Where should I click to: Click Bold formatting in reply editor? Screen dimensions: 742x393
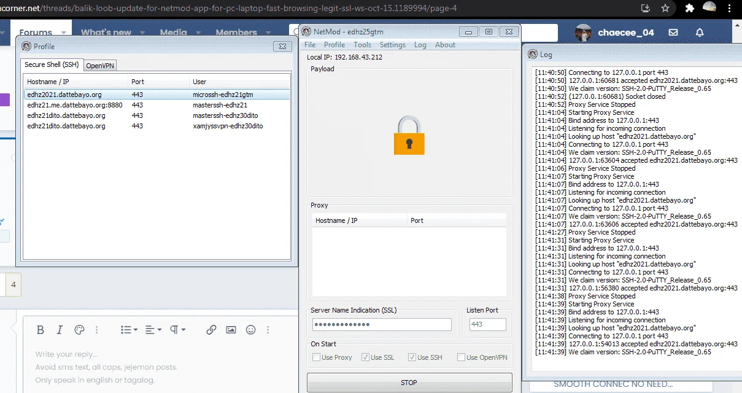coord(41,330)
